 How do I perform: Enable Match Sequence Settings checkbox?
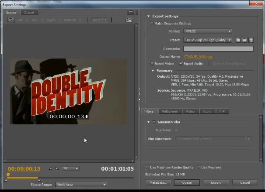tap(152, 23)
